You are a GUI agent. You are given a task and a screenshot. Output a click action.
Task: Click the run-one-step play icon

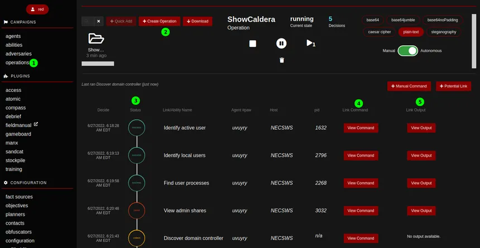(x=310, y=43)
